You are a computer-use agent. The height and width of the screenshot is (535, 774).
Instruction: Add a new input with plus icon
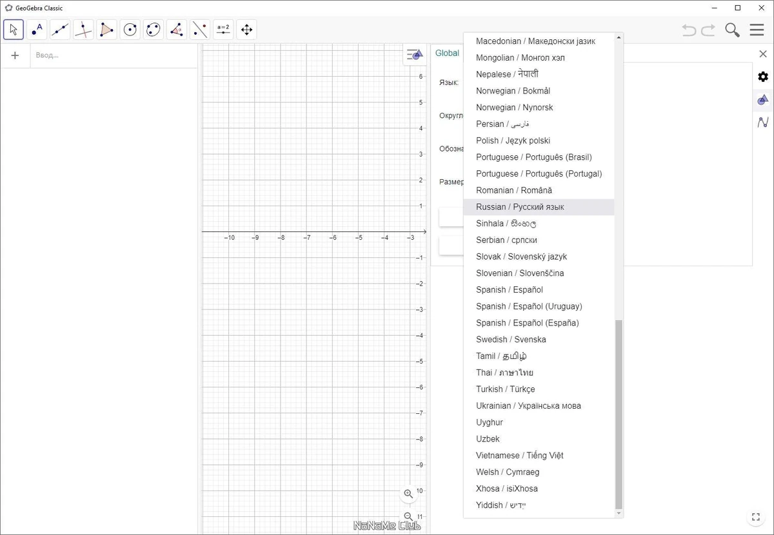point(15,55)
